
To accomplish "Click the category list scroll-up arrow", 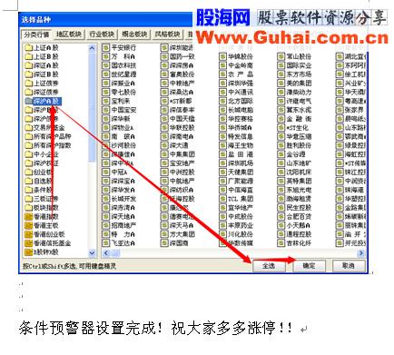I will click(x=92, y=48).
